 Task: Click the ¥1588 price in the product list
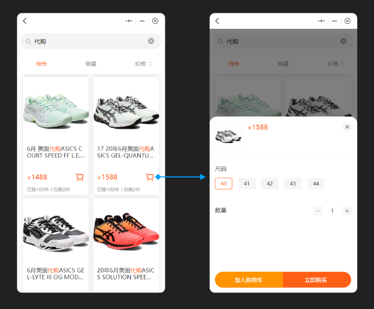(x=107, y=177)
